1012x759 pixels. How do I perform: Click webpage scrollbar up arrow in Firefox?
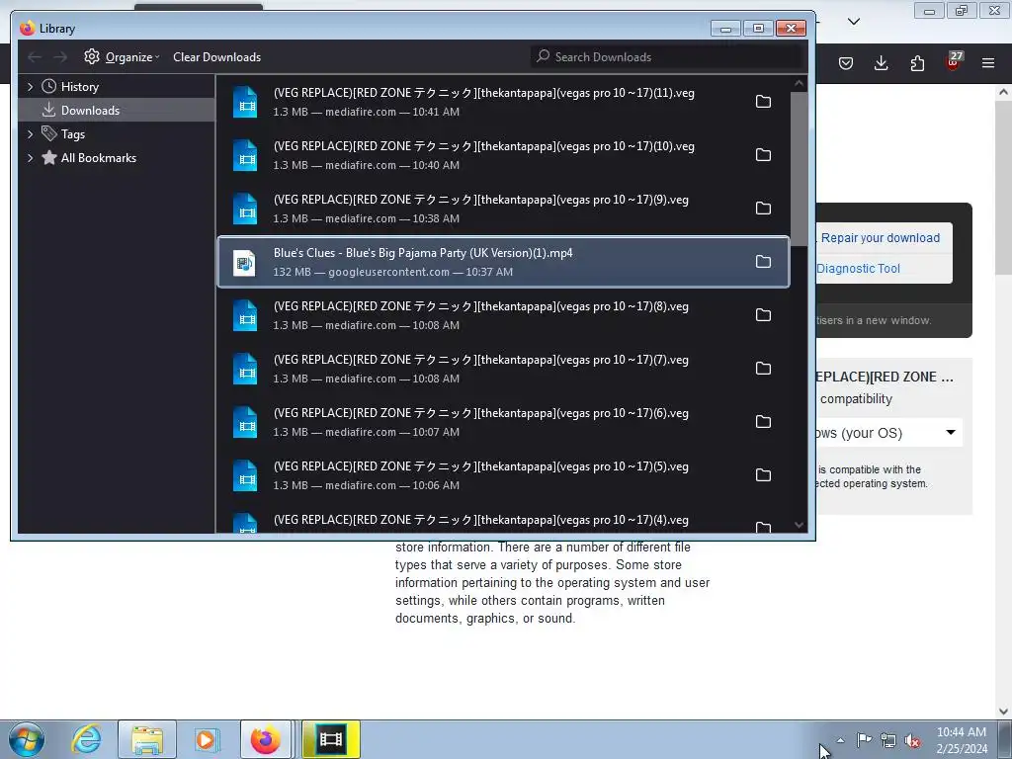click(1004, 92)
